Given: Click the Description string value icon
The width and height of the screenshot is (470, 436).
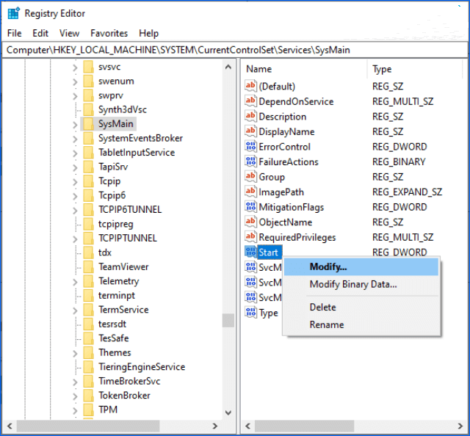Looking at the screenshot, I should (x=250, y=116).
